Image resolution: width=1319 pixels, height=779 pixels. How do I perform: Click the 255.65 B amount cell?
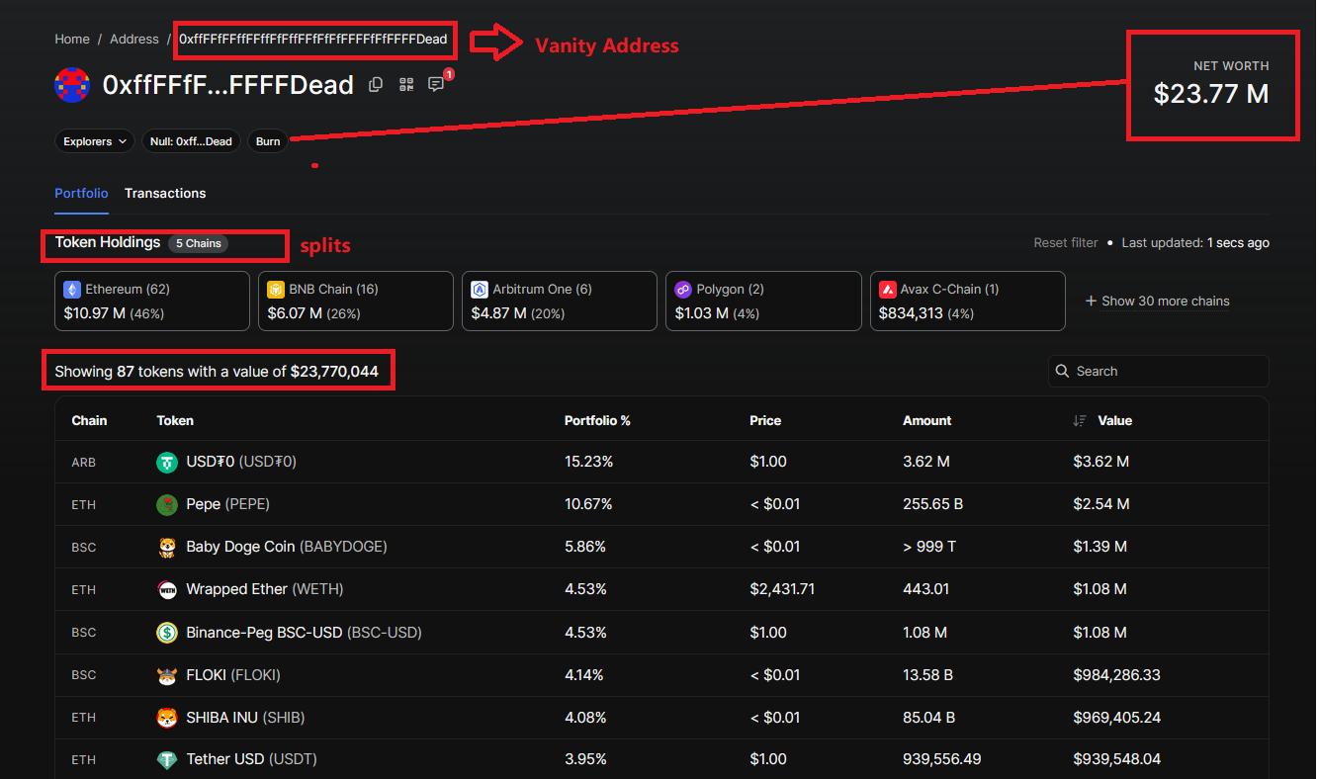932,504
